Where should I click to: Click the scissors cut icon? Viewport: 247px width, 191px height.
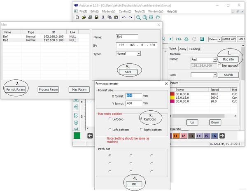[103, 17]
